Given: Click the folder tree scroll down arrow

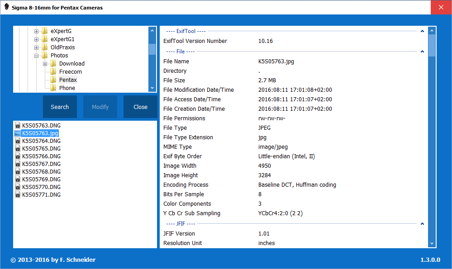Looking at the screenshot, I should click(152, 88).
